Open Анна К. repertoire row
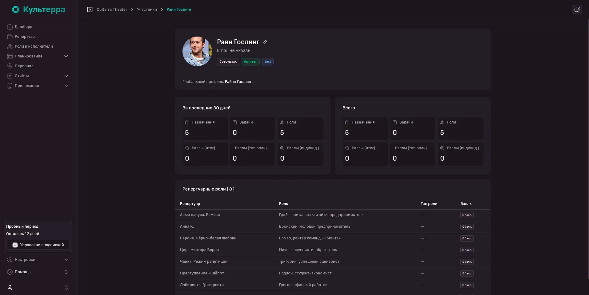 click(333, 227)
